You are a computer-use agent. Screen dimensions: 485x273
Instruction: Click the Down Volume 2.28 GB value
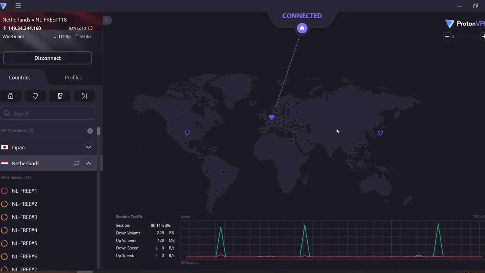click(165, 233)
